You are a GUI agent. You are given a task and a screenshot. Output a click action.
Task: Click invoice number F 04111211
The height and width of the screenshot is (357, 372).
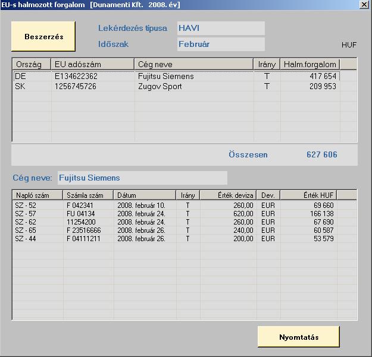point(83,238)
